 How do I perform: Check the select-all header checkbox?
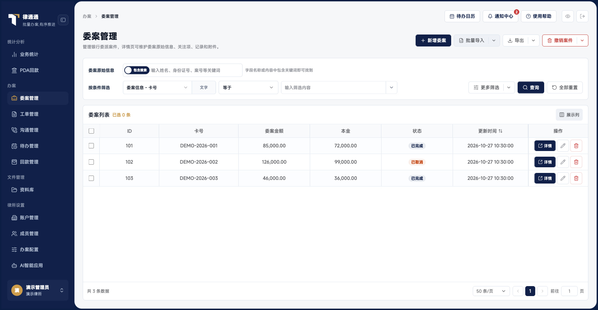pyautogui.click(x=91, y=131)
